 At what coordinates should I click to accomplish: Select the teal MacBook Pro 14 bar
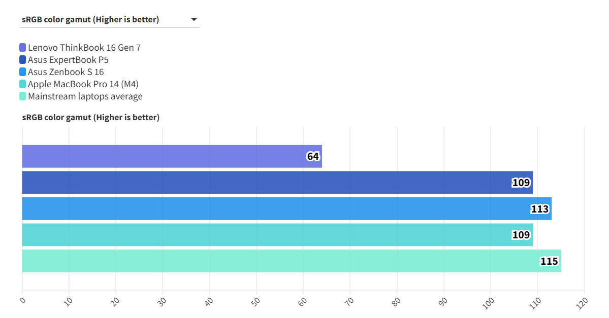tap(264, 235)
